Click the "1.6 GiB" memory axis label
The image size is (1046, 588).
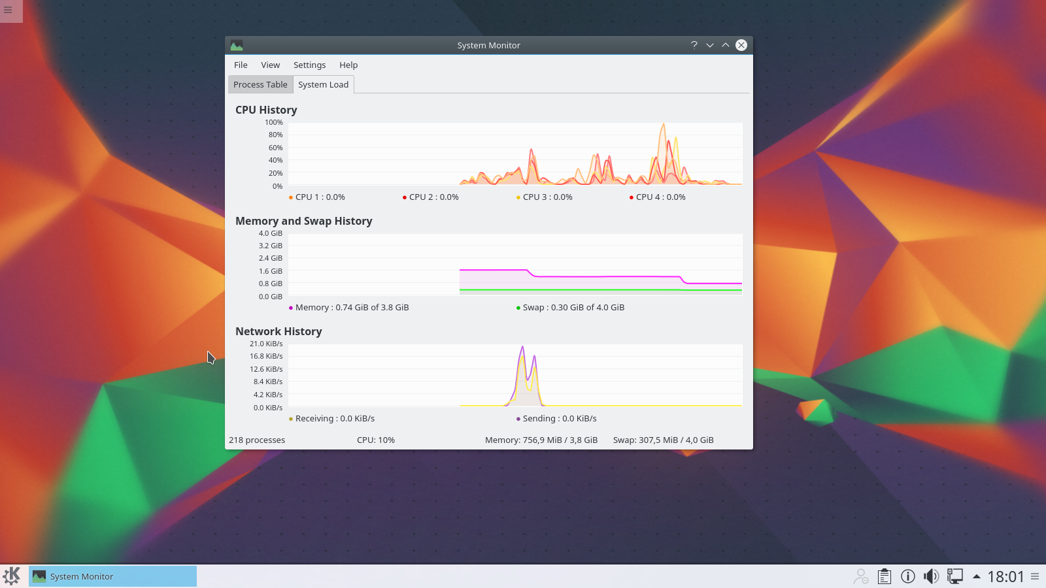tap(271, 271)
